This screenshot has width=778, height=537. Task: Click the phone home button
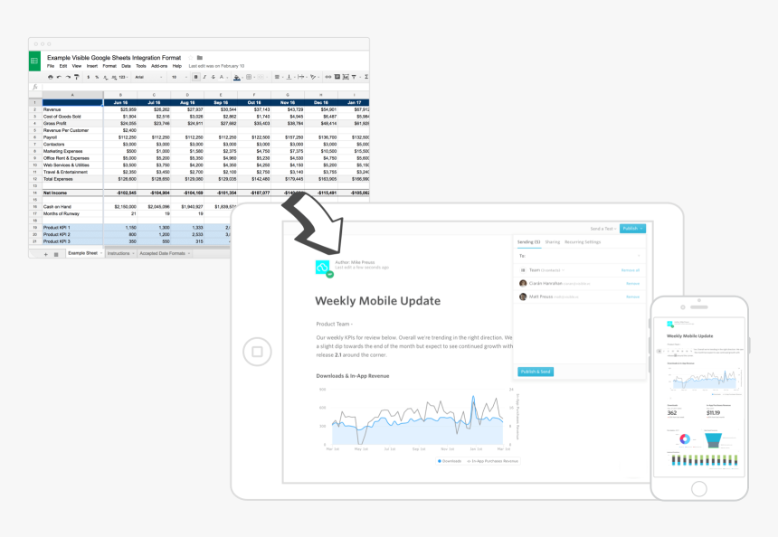pos(698,489)
